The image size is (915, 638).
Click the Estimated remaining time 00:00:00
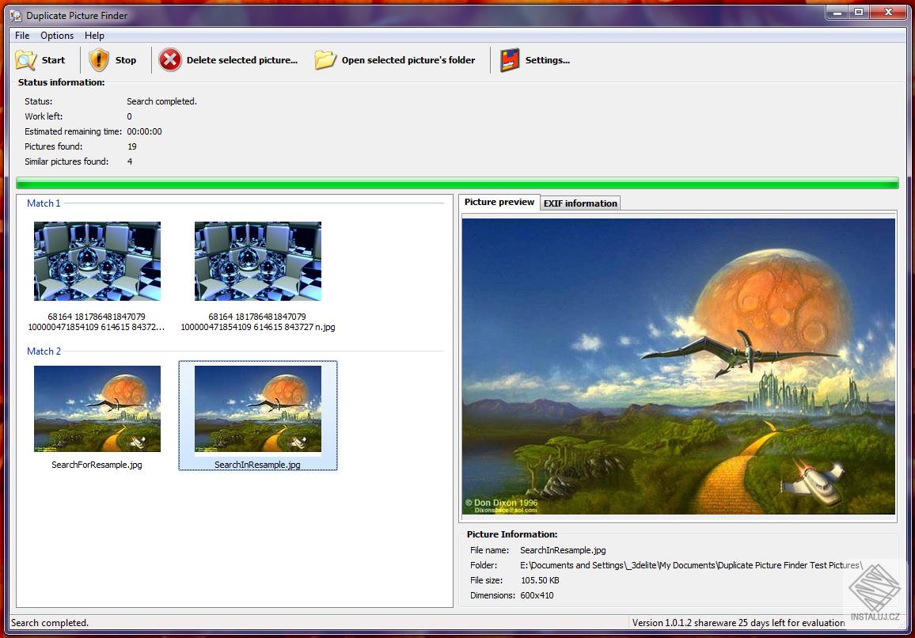tap(144, 131)
